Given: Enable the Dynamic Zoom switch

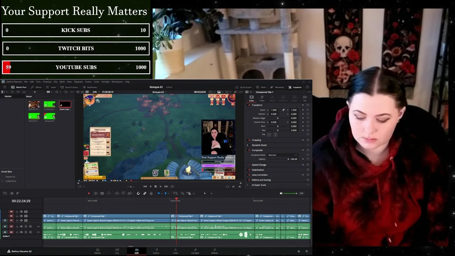Looking at the screenshot, I should click(249, 145).
